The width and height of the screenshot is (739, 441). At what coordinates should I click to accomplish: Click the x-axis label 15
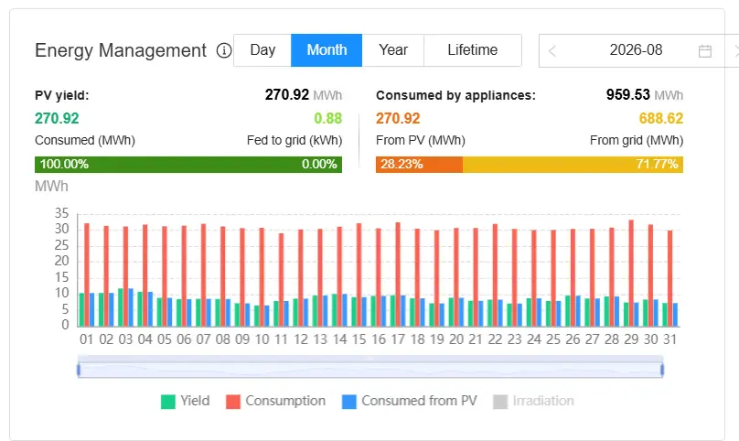point(359,339)
